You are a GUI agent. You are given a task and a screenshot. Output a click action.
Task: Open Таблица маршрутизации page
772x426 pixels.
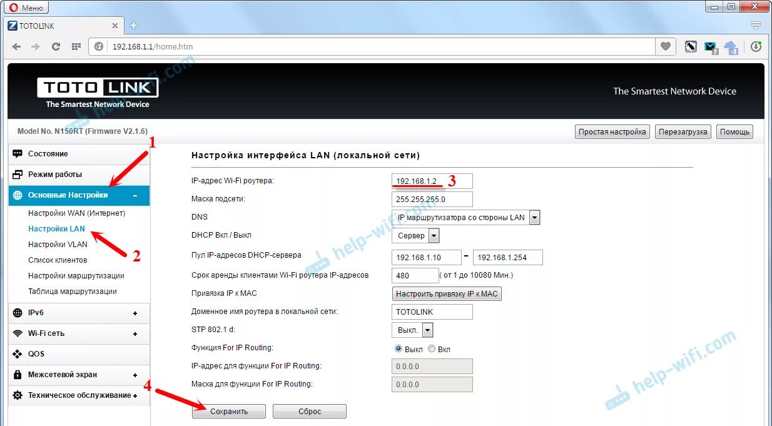(x=72, y=292)
